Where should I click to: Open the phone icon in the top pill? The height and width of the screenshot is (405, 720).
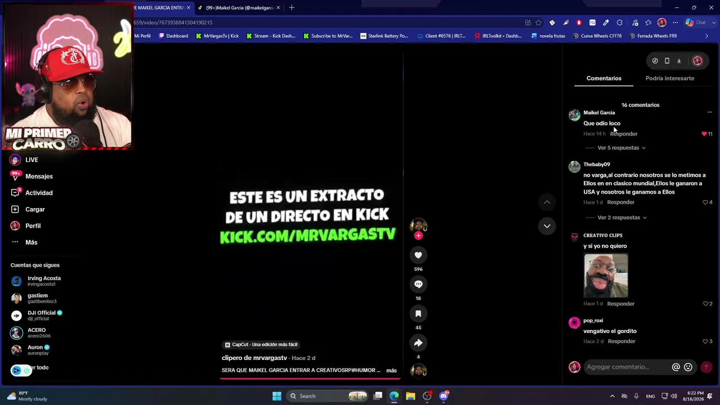(667, 61)
